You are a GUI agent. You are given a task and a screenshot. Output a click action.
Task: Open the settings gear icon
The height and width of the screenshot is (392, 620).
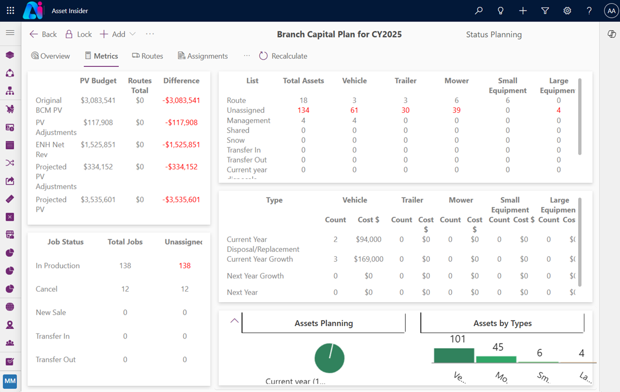point(567,10)
